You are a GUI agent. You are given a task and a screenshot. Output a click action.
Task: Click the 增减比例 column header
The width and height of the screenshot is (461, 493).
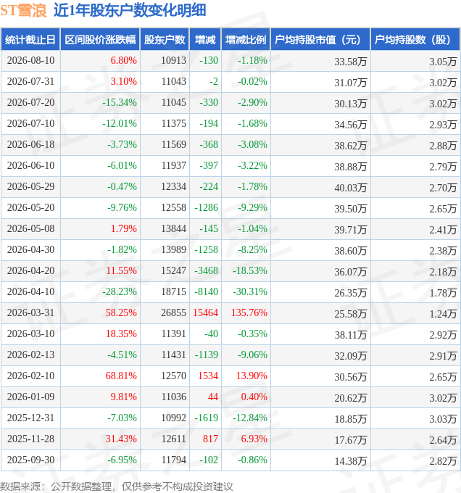click(246, 40)
